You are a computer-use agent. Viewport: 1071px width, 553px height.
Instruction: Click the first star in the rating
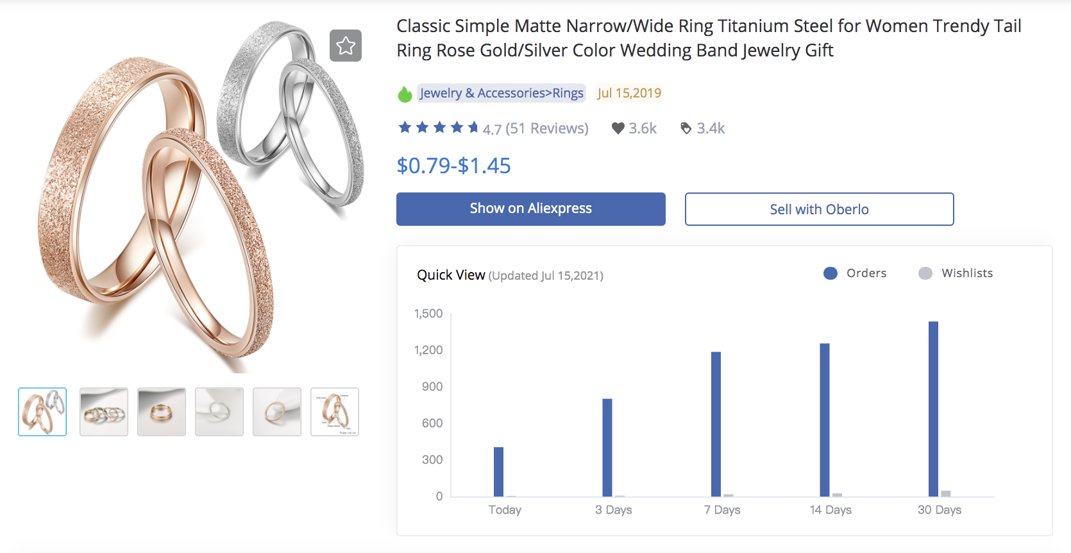405,128
